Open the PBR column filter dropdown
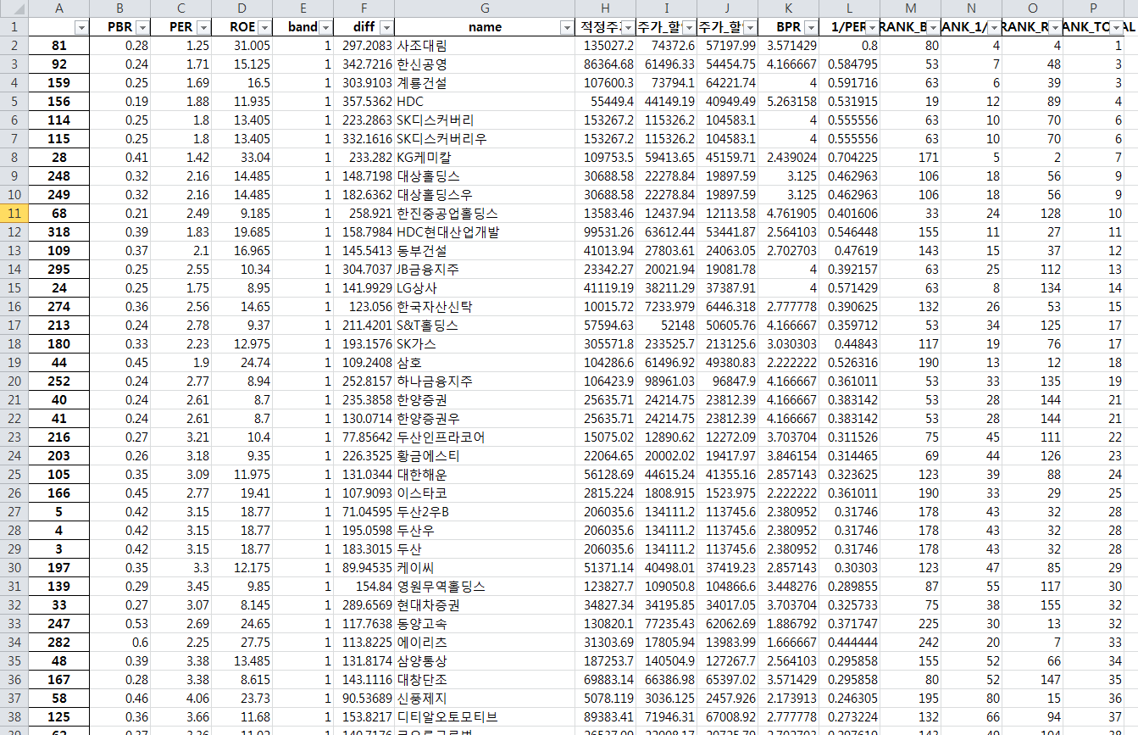The image size is (1138, 735). 142,27
